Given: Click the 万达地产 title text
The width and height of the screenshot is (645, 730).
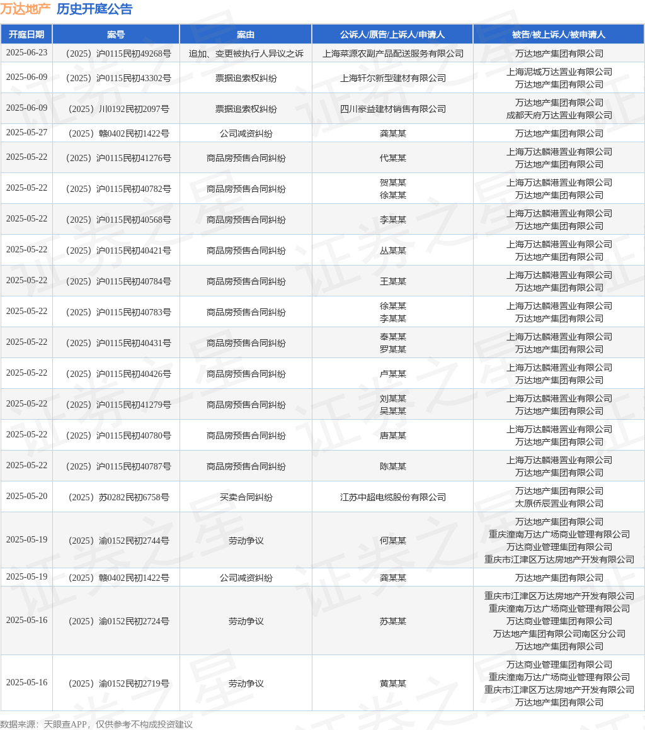Looking at the screenshot, I should coord(25,9).
